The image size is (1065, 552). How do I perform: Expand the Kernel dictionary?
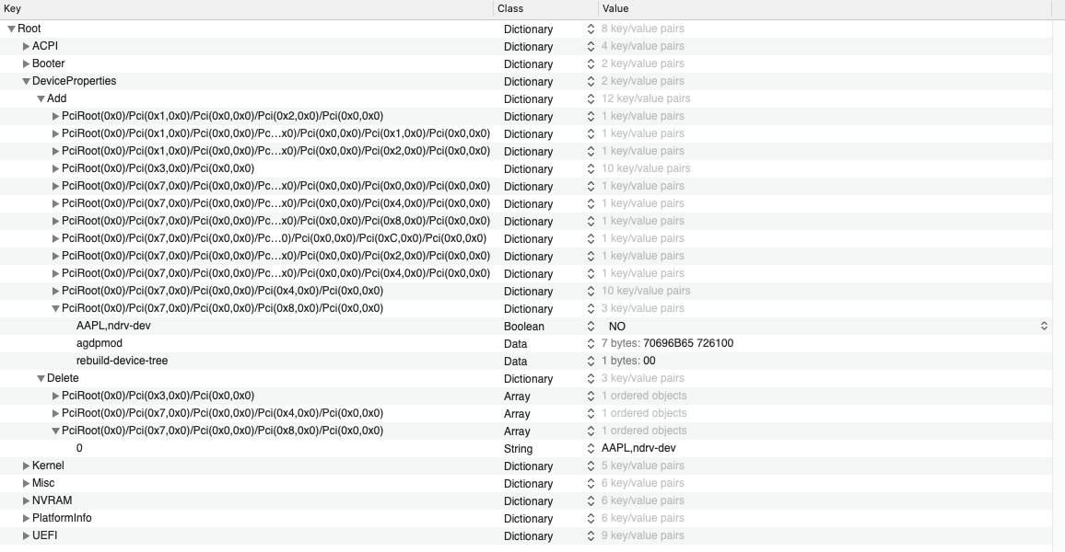tap(26, 466)
